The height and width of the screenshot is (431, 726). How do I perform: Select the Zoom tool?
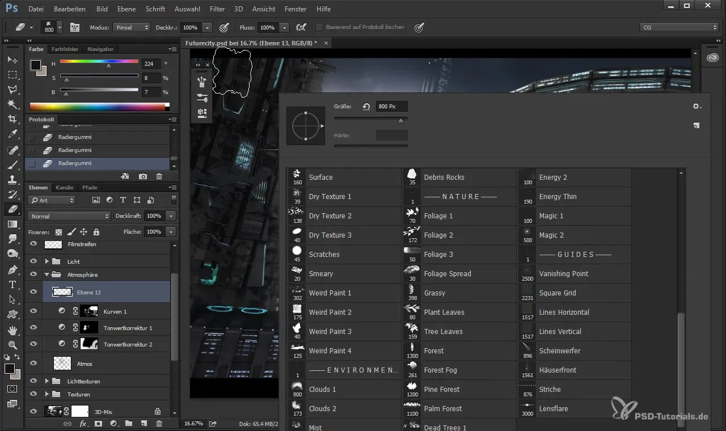[x=12, y=345]
